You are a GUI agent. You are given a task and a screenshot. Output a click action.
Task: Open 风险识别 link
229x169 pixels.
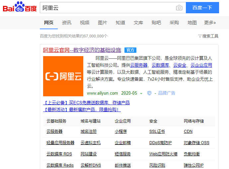157,165
